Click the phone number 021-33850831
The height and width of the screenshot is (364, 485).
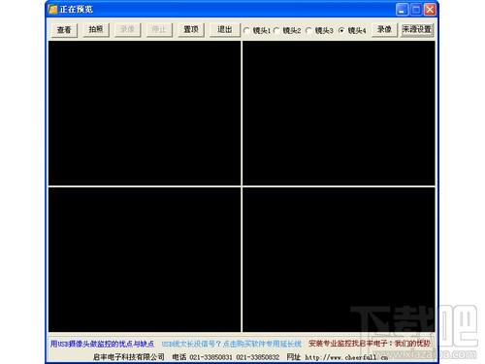click(211, 357)
